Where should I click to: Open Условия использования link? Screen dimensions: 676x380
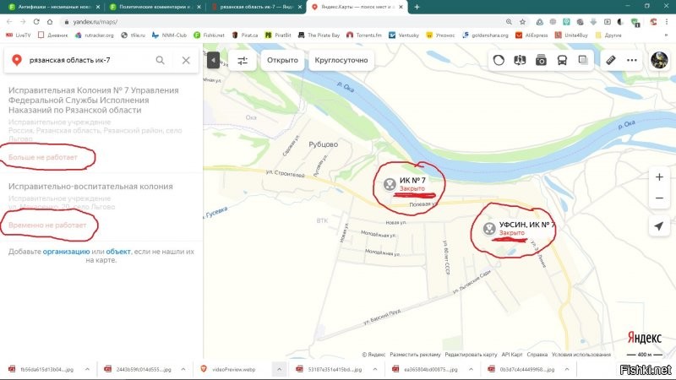[581, 355]
